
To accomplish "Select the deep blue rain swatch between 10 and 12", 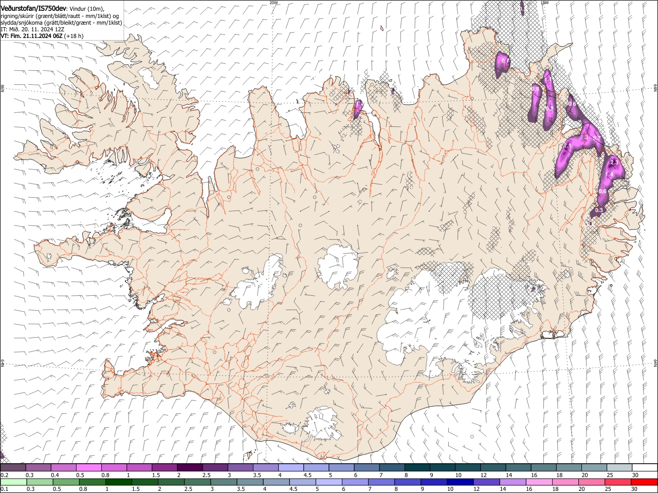I will tap(460, 482).
